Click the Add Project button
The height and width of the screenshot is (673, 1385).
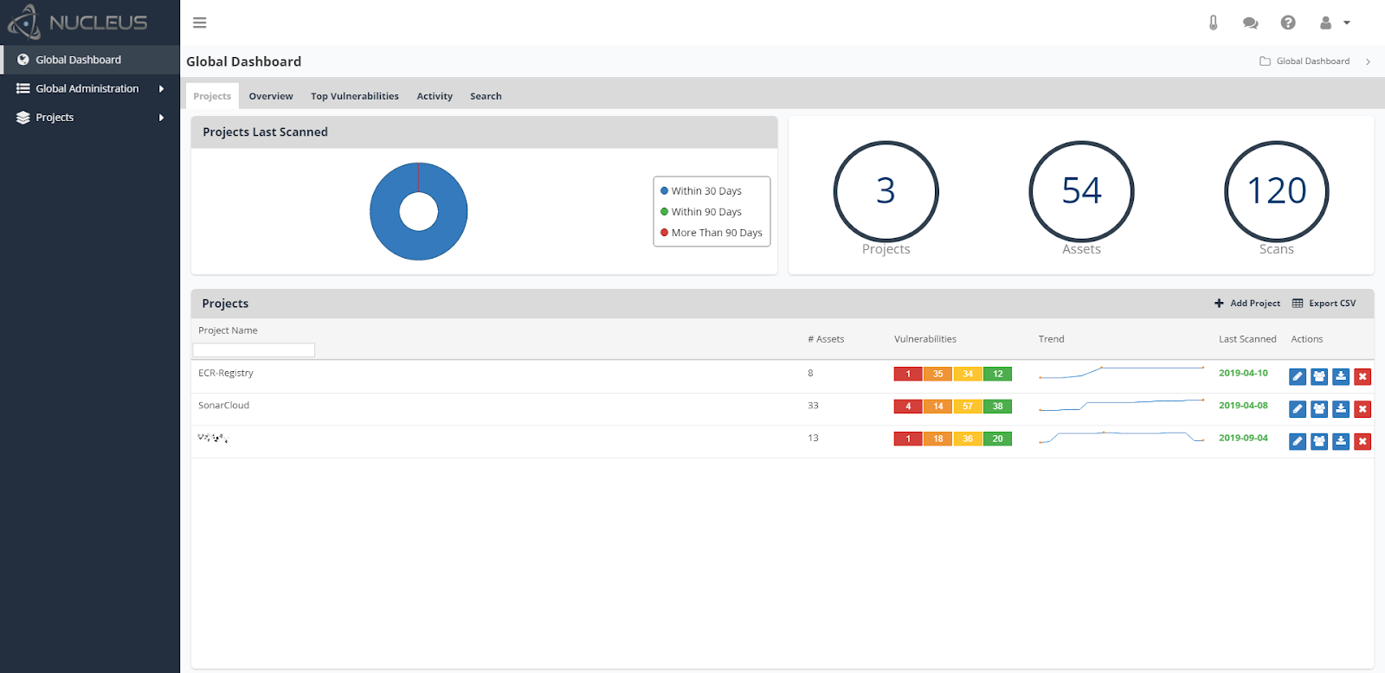pyautogui.click(x=1247, y=304)
